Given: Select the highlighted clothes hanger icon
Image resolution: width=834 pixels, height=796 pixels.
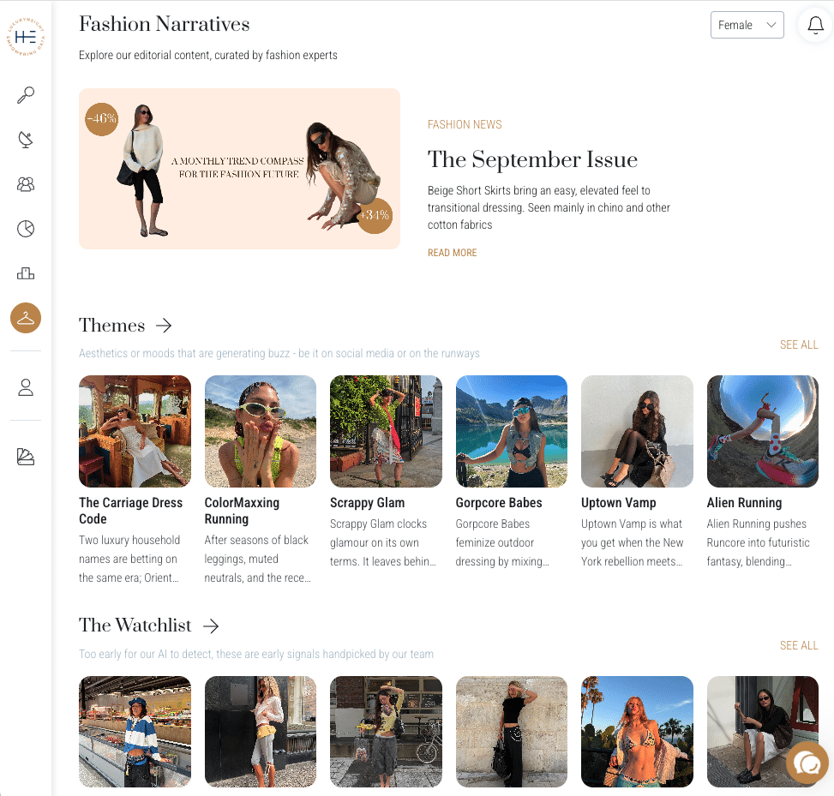Looking at the screenshot, I should pos(26,318).
